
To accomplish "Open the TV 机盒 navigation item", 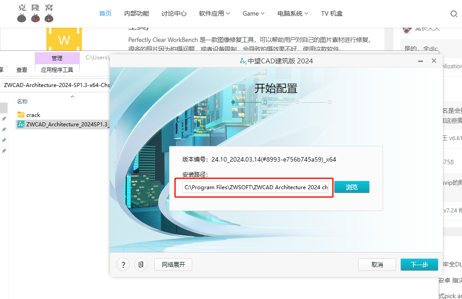I will click(x=332, y=13).
